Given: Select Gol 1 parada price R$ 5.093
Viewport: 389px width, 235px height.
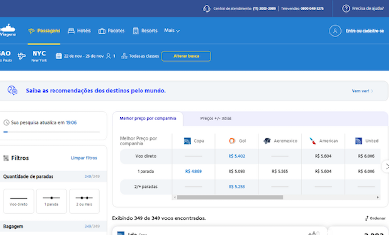Looking at the screenshot, I should click(x=237, y=171).
